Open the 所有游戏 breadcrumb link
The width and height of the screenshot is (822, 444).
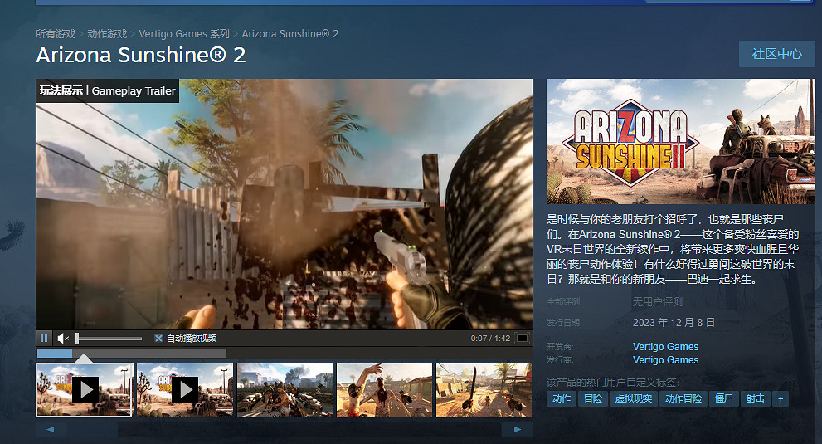click(x=56, y=34)
